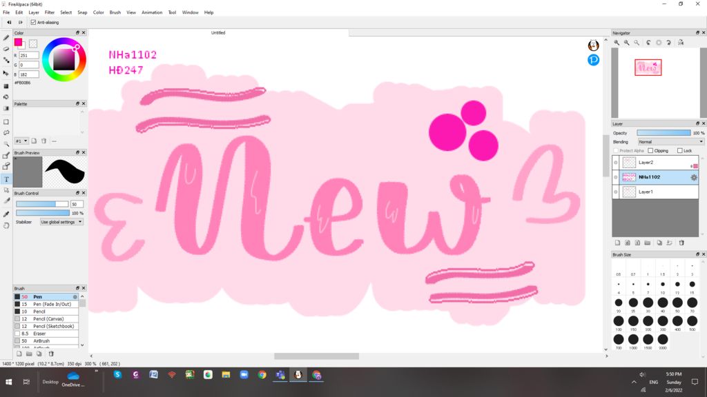707x397 pixels.
Task: Open Zoom from the taskbar
Action: (x=244, y=375)
